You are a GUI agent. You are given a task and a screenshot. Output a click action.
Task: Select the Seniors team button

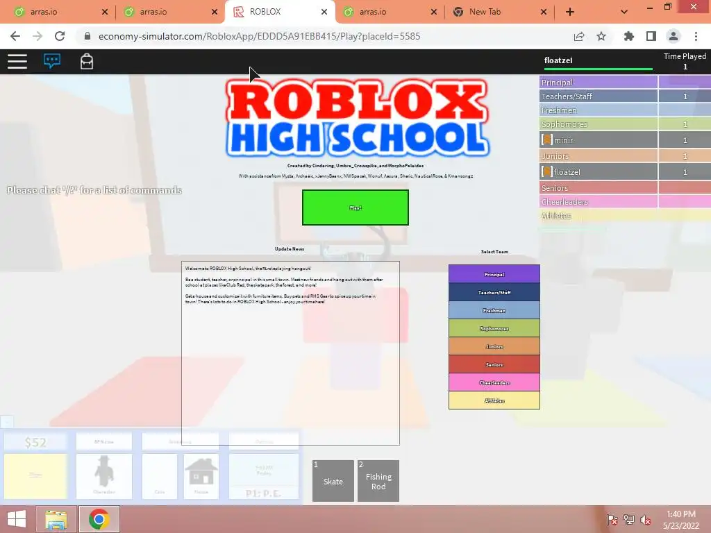[x=494, y=364]
